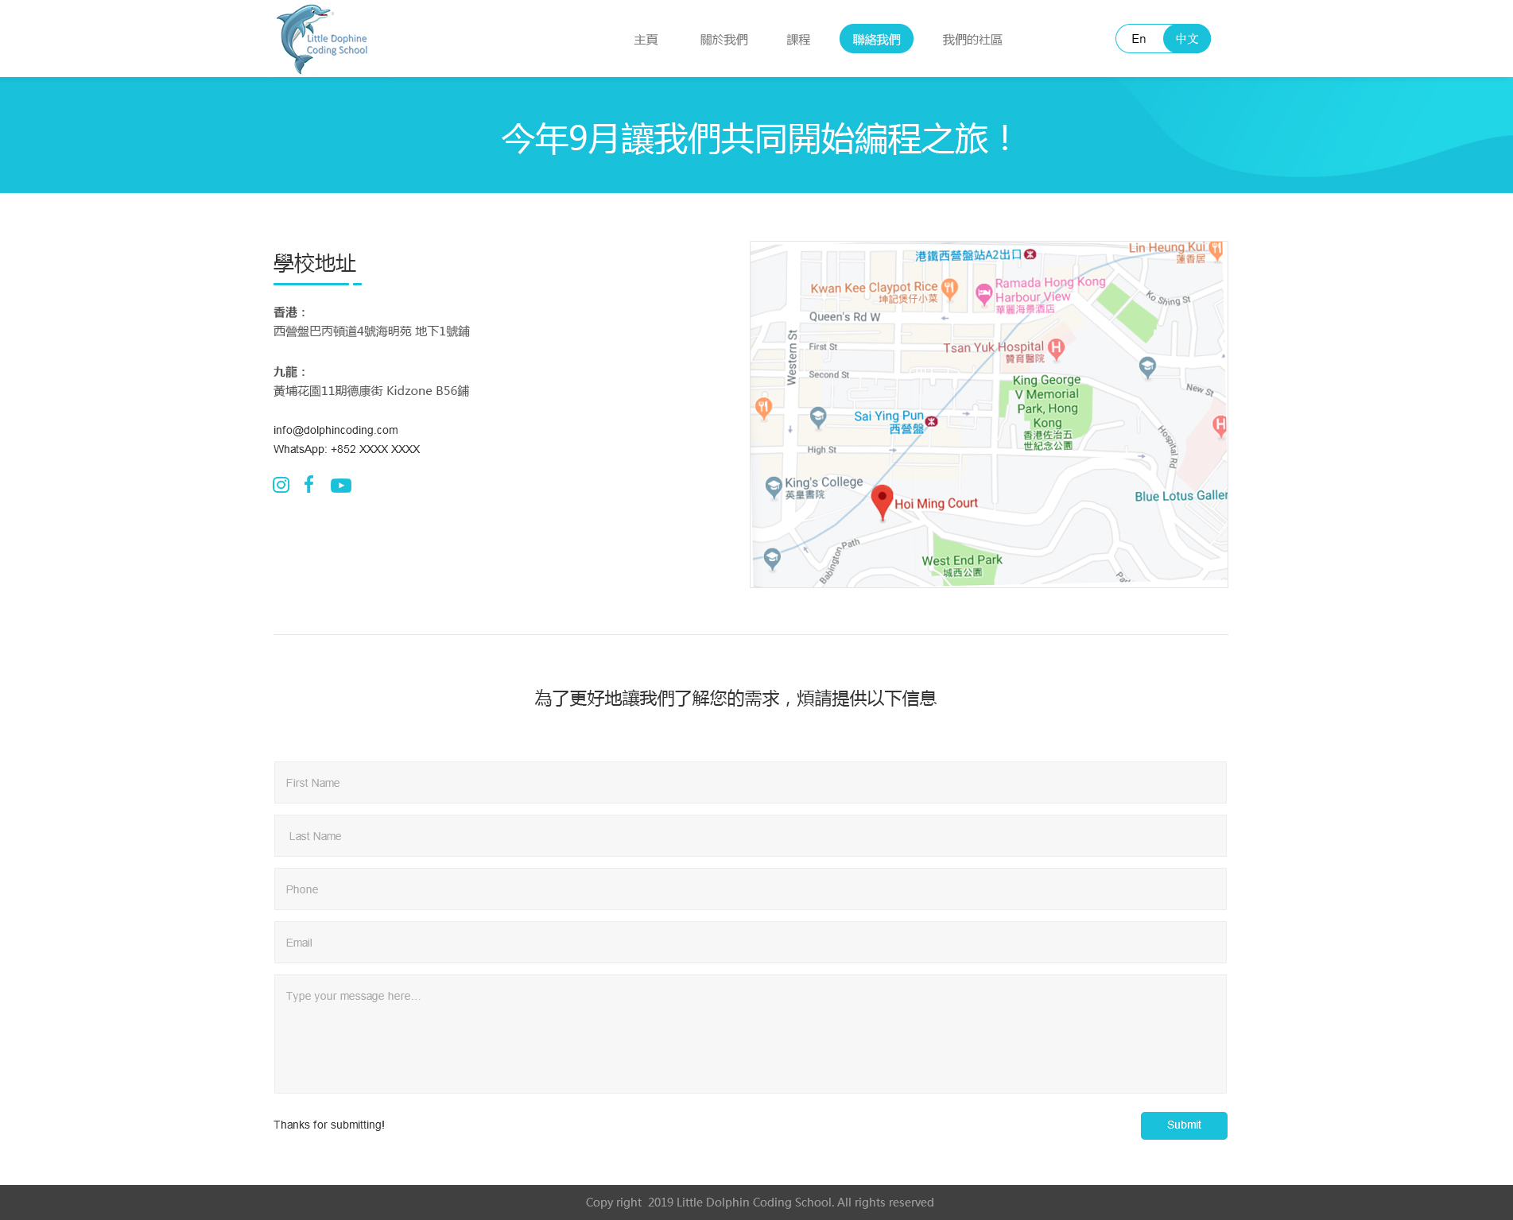Open the Facebook social icon
1513x1220 pixels.
pos(309,484)
